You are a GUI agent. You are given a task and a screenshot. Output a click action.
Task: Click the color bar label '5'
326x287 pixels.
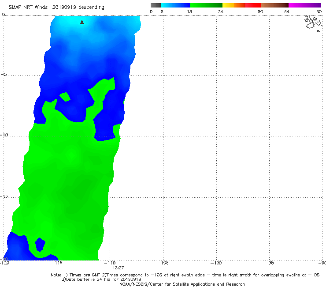(162, 11)
